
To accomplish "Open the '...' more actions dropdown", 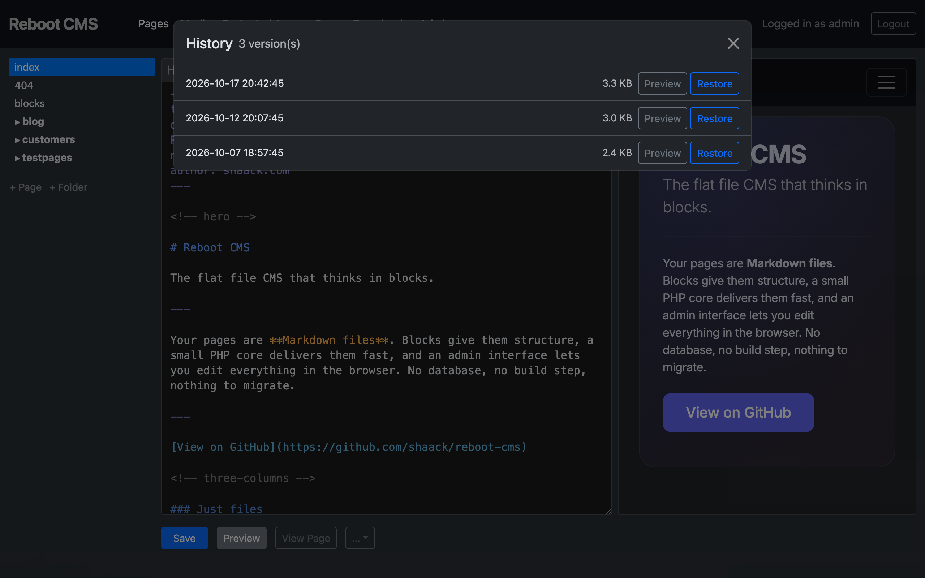I will pyautogui.click(x=360, y=538).
